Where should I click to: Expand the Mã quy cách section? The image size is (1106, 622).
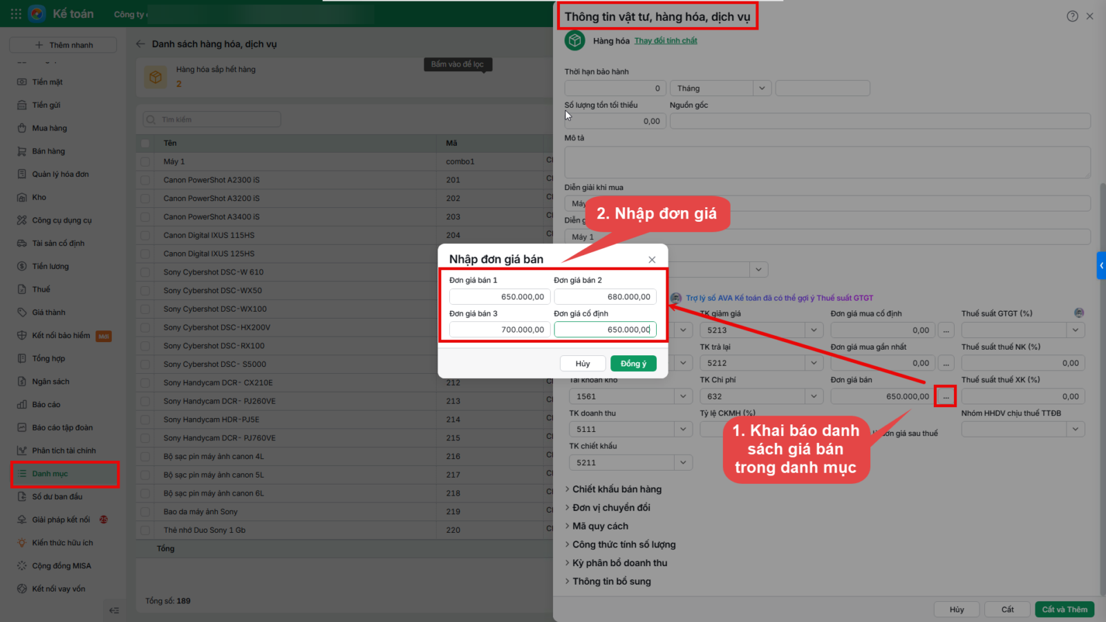tap(597, 526)
